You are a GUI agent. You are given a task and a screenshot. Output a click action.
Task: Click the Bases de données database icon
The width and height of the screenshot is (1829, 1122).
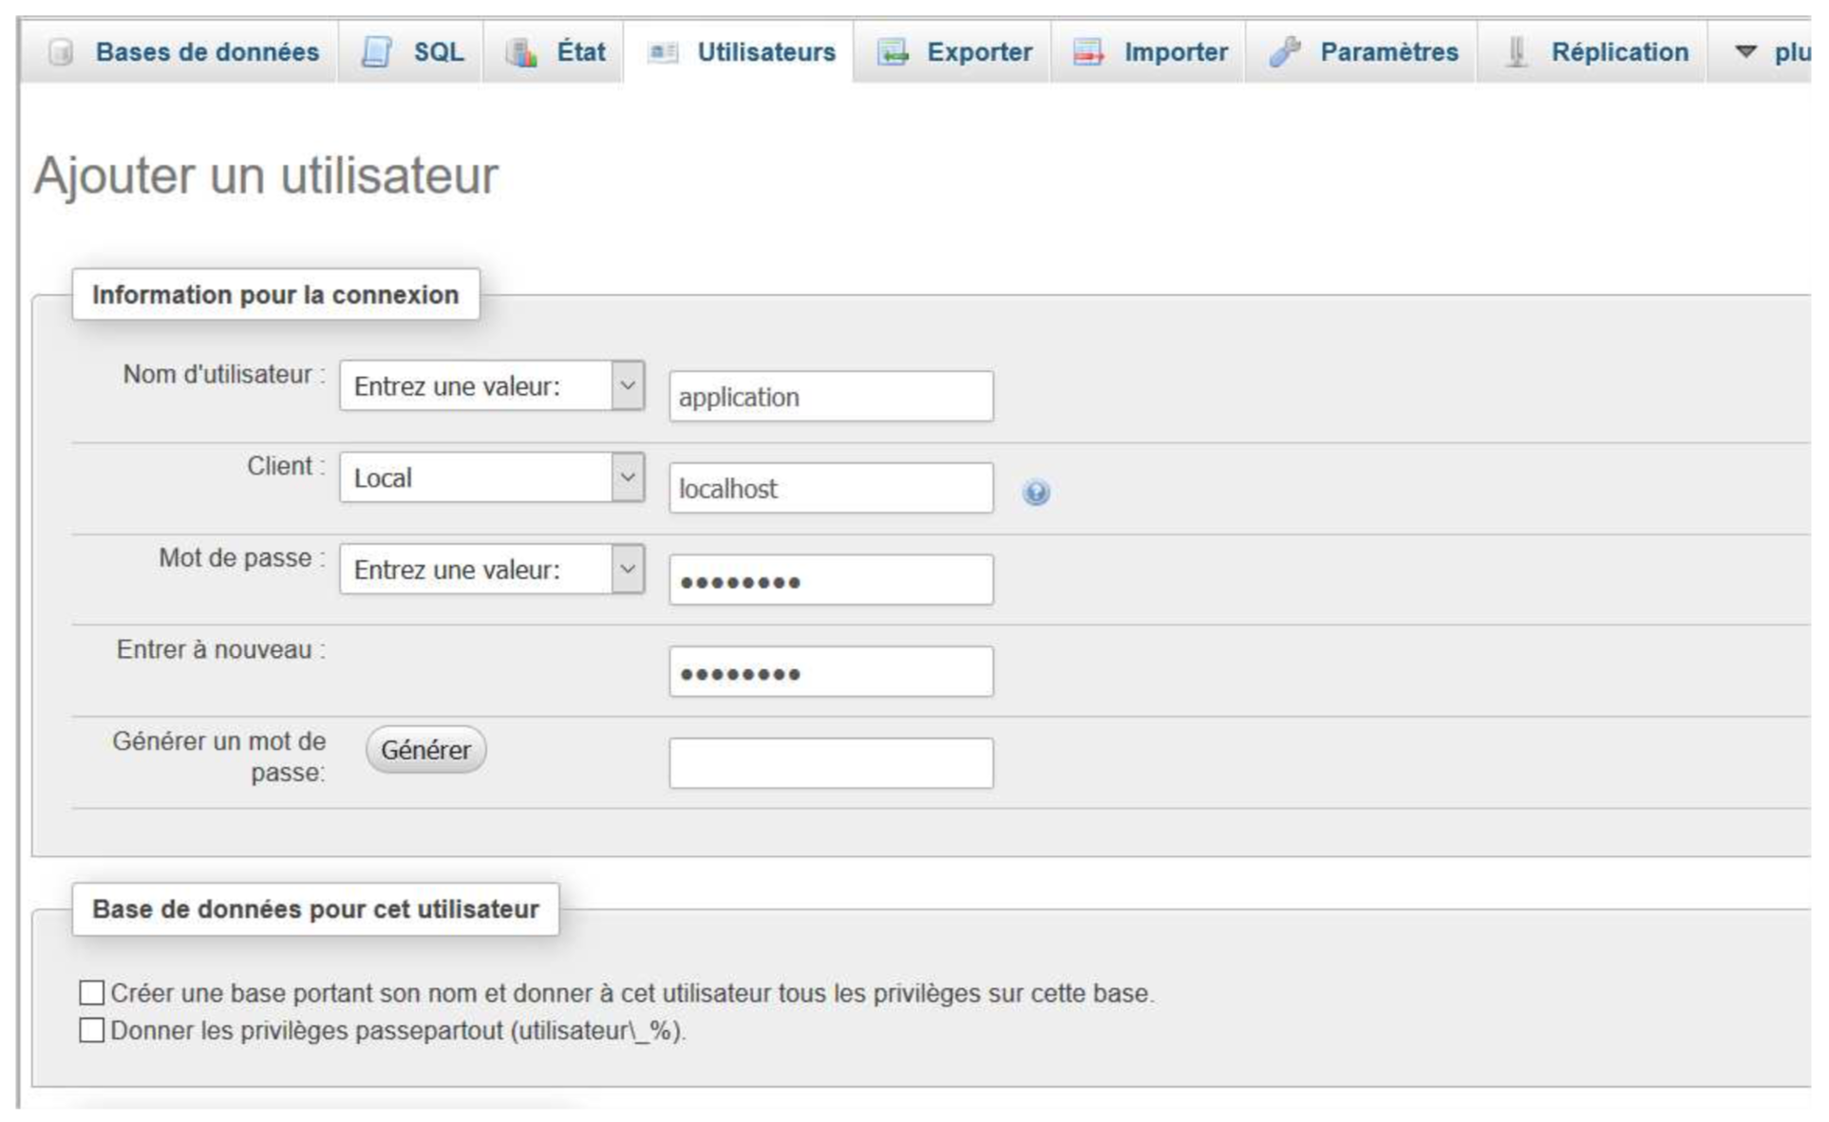pyautogui.click(x=61, y=52)
